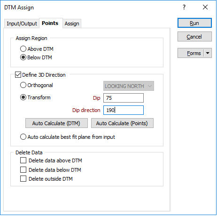This screenshot has height=216, width=217.
Task: Expand the LOOKING NORTH combo box
Action: point(129,86)
